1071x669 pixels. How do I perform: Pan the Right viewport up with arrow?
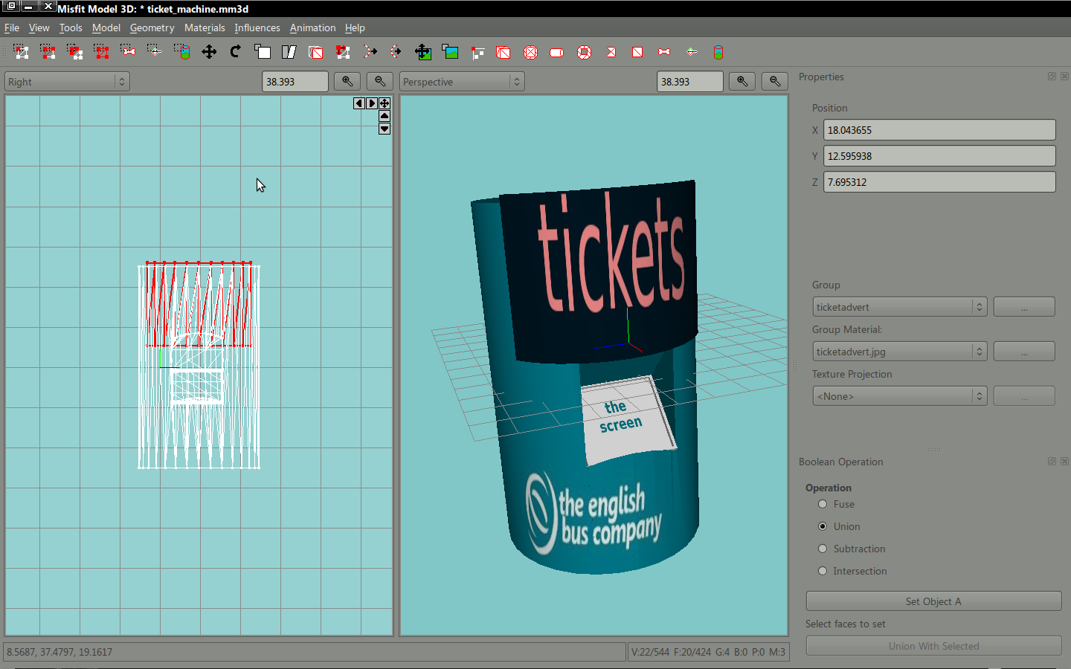click(385, 116)
